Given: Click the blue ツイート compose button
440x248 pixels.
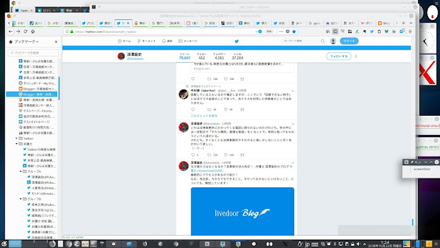Looking at the screenshot, I should point(349,41).
